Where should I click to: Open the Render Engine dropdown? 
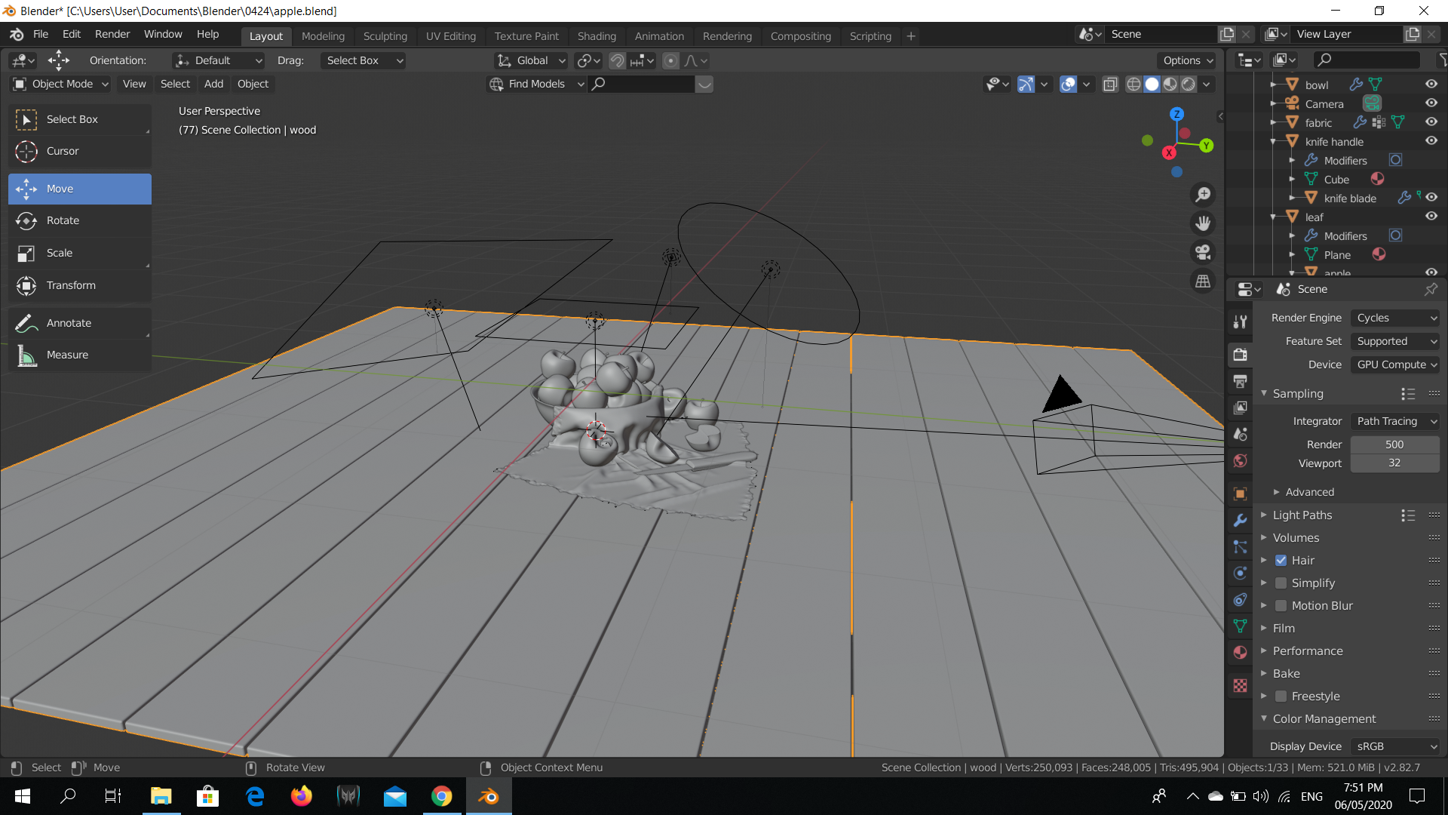point(1395,318)
